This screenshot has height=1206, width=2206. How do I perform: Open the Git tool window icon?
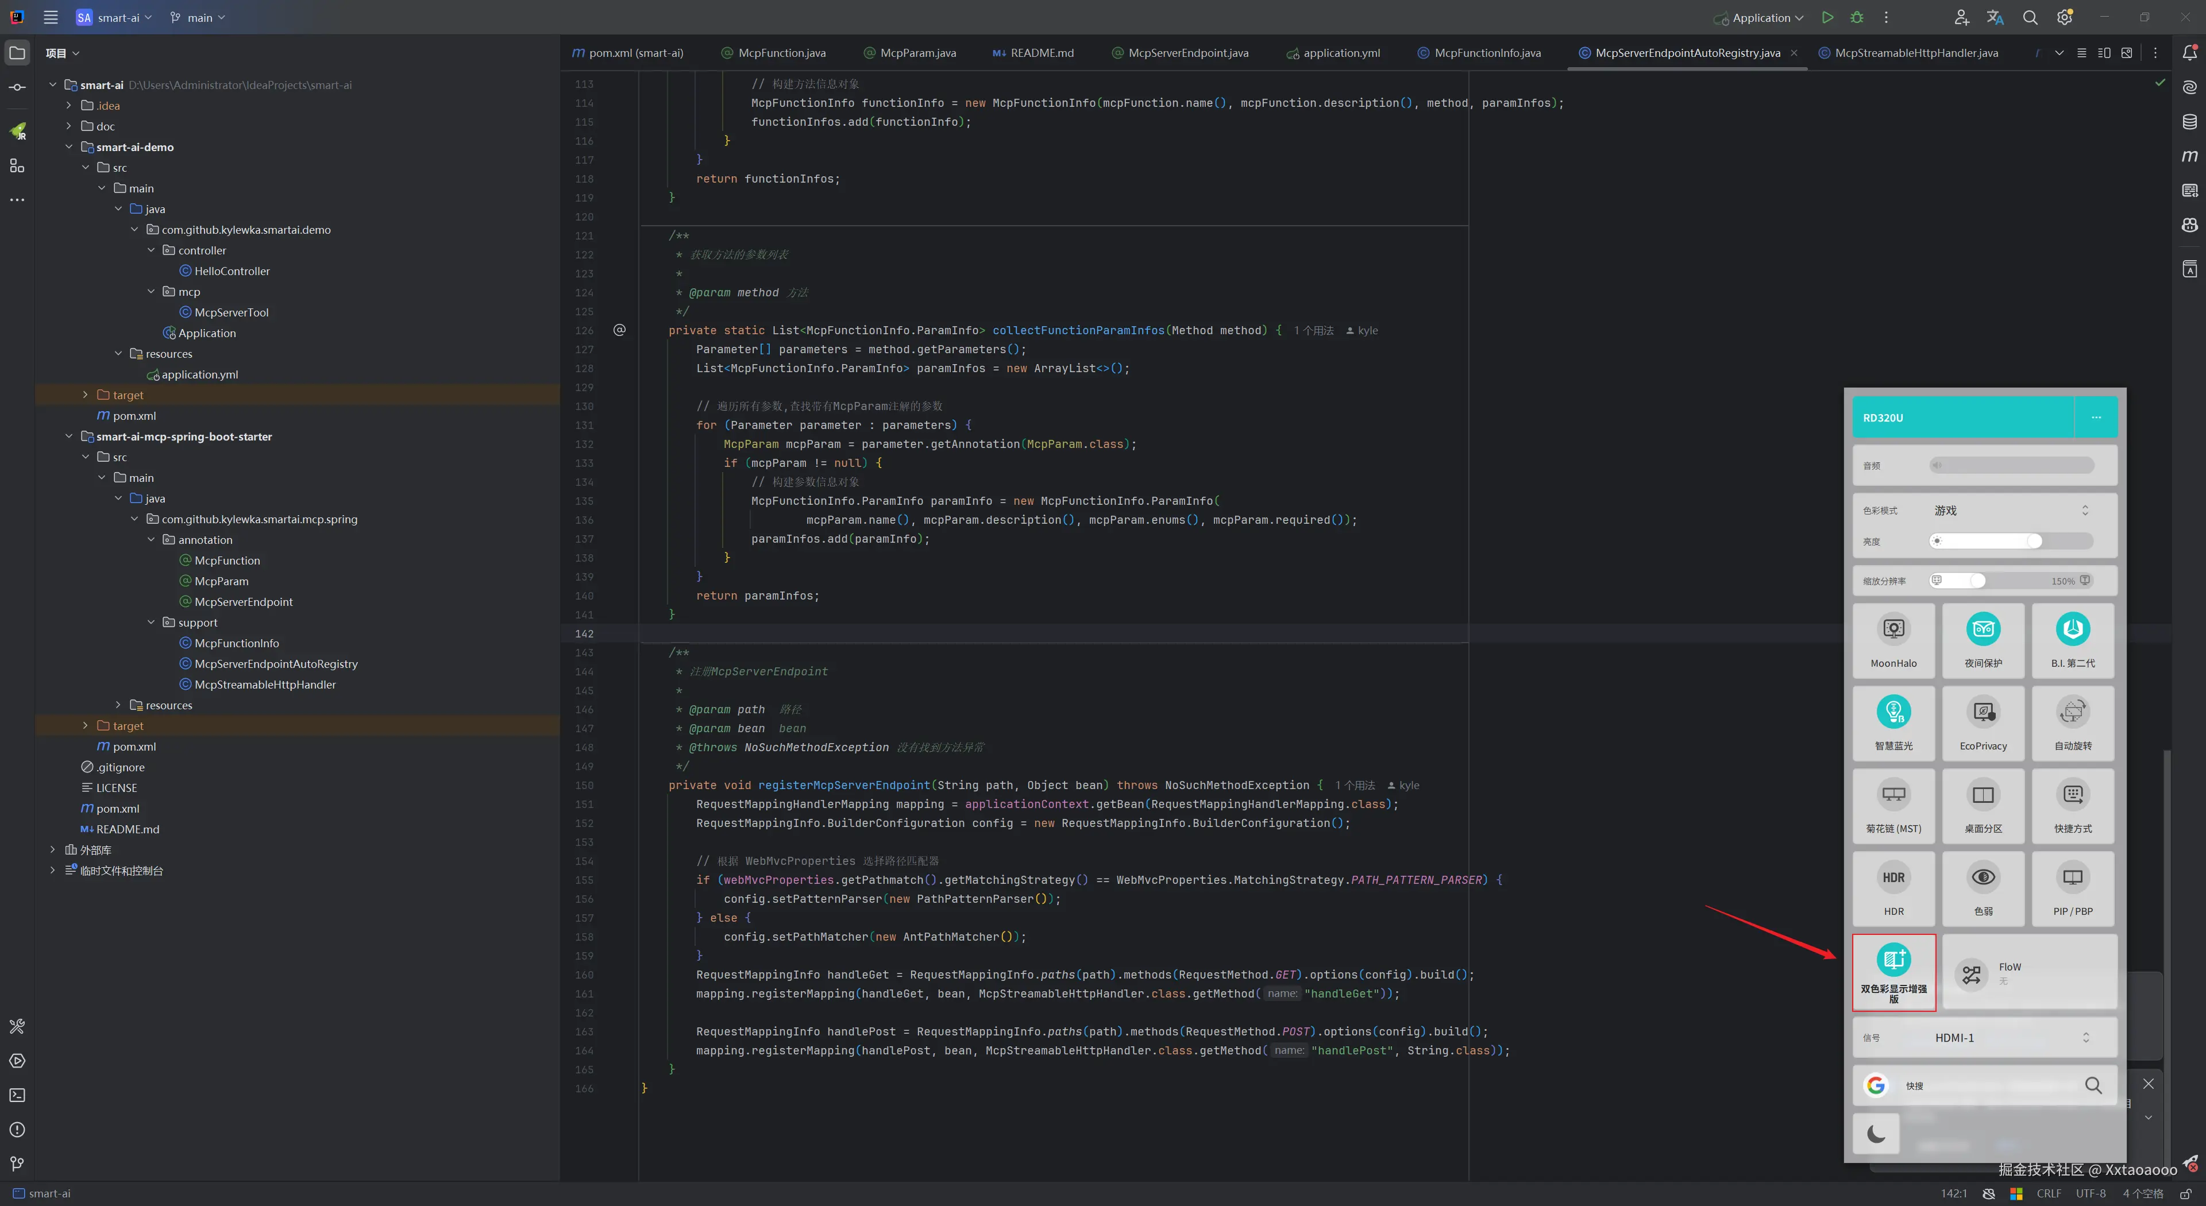[x=17, y=1163]
